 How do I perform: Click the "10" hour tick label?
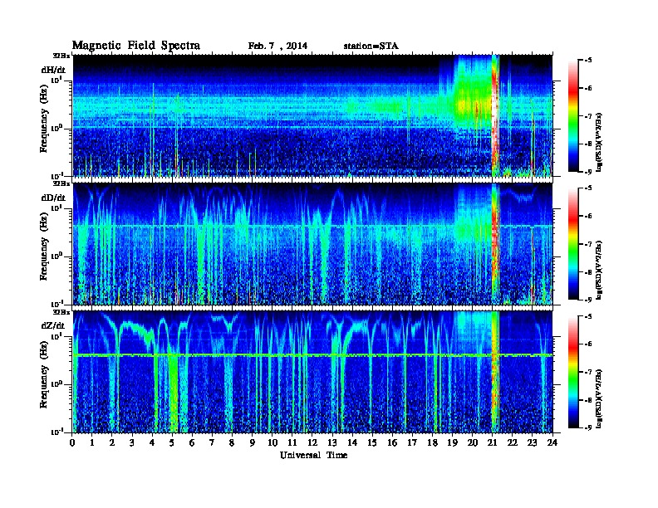tap(273, 443)
